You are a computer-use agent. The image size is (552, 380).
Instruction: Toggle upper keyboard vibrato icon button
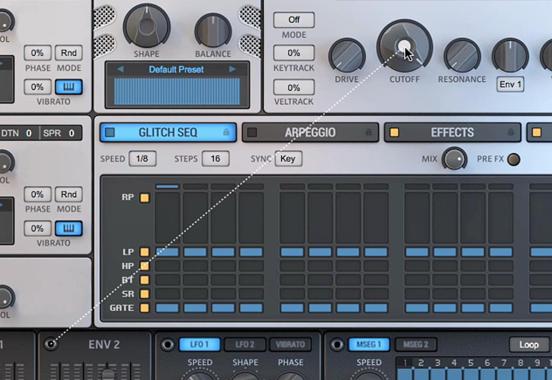[69, 87]
